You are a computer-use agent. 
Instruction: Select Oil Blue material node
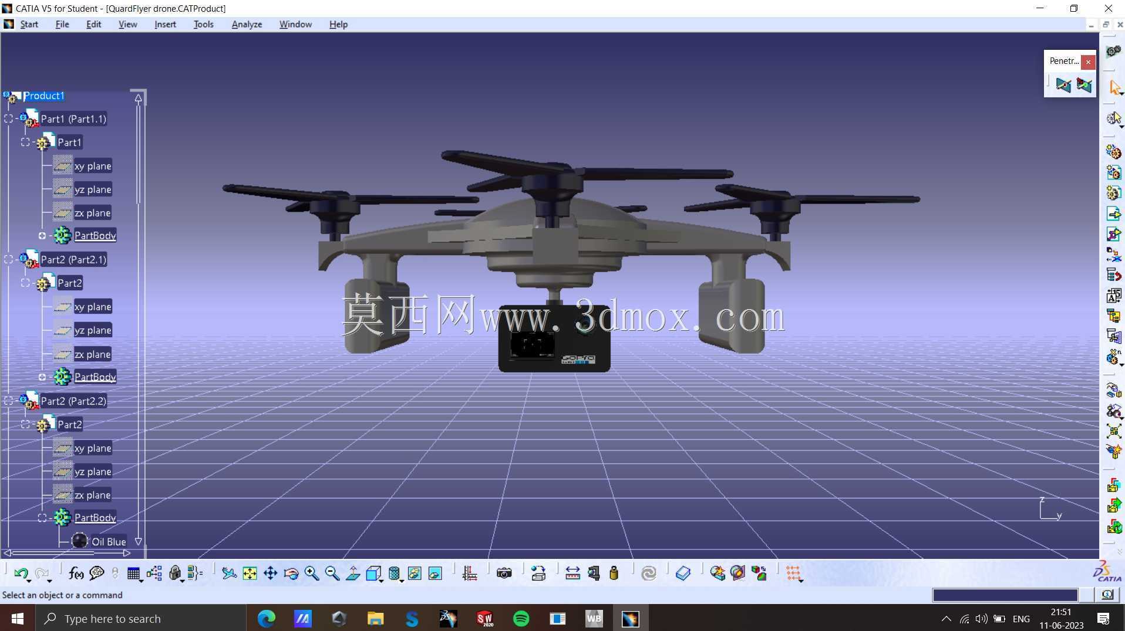click(109, 542)
